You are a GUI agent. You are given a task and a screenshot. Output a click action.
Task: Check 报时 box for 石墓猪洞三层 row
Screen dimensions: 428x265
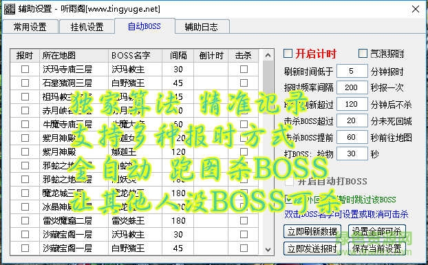pos(25,83)
